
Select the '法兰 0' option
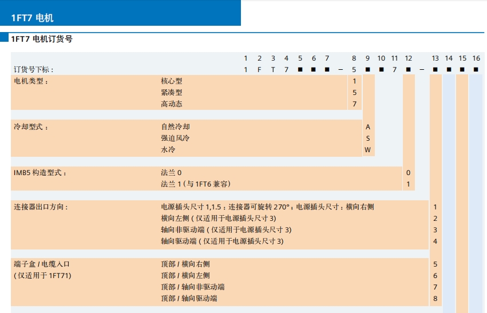point(171,173)
